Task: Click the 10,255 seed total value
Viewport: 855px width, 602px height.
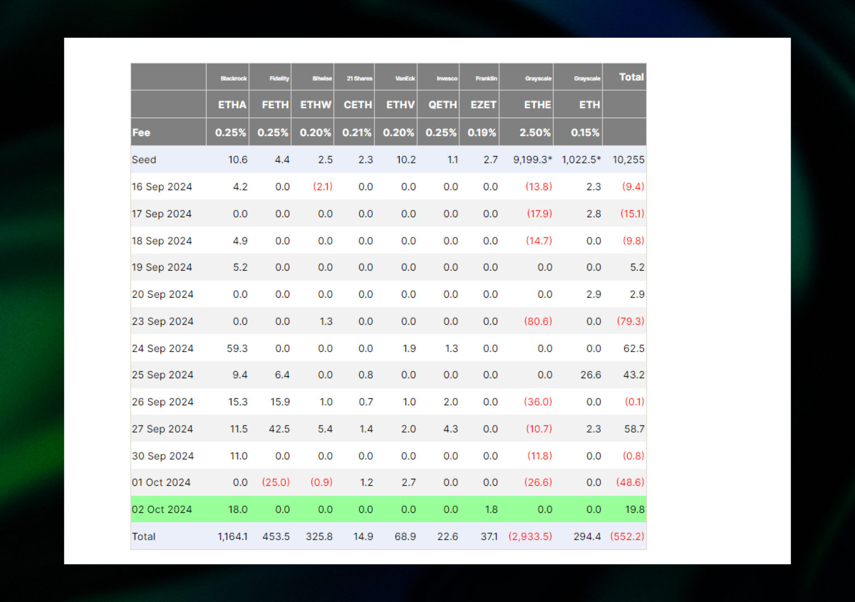Action: click(628, 160)
